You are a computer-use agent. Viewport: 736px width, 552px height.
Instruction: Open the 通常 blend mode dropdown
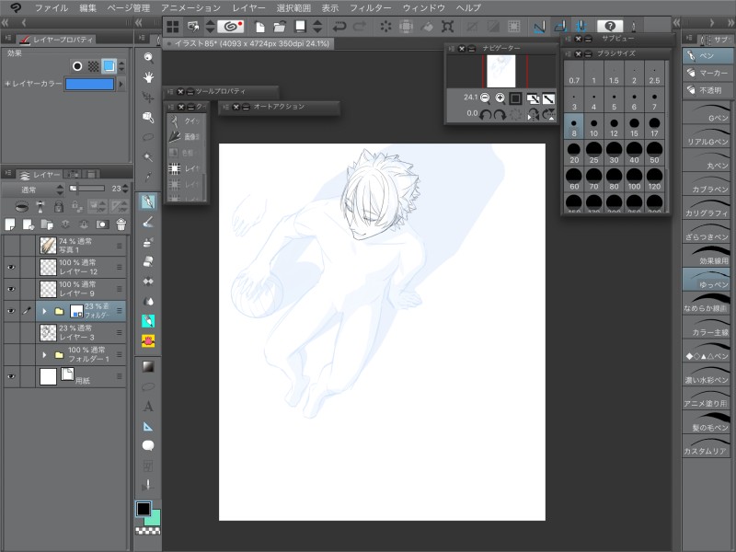pyautogui.click(x=32, y=189)
